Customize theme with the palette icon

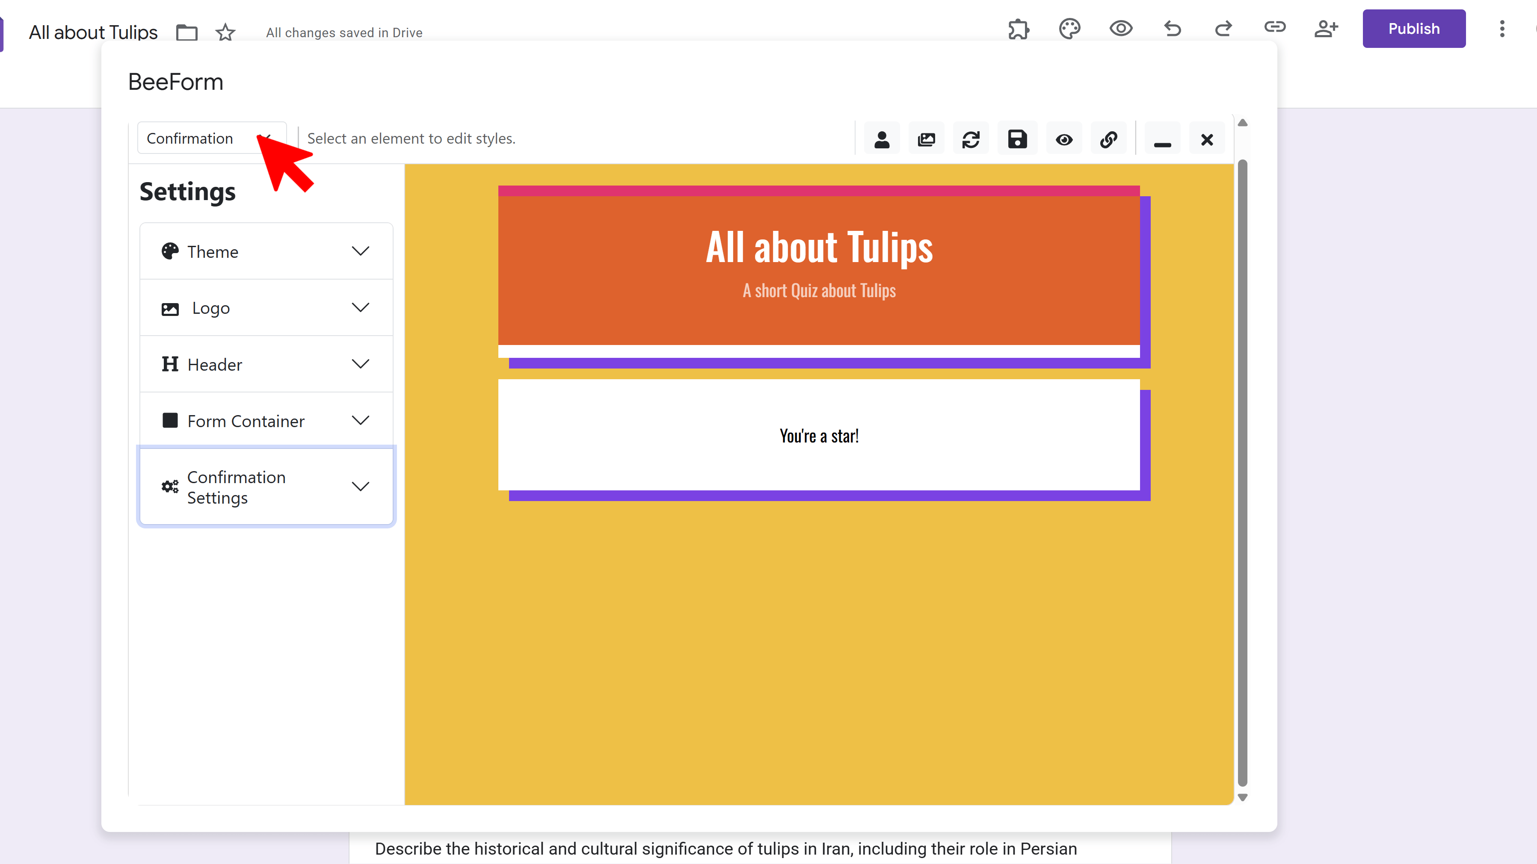point(1069,29)
